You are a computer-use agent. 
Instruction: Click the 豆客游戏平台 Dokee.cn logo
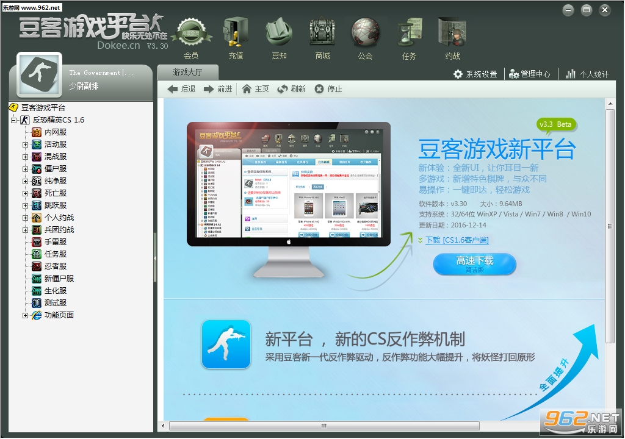click(x=93, y=32)
